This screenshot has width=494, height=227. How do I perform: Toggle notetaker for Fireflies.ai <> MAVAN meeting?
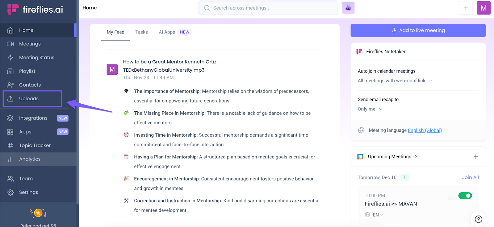[465, 196]
